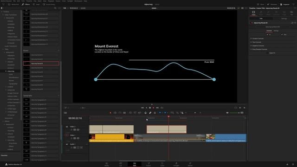This screenshot has height=167, width=297.
Task: Click the red playhead marker on ruler
Action: (x=168, y=117)
